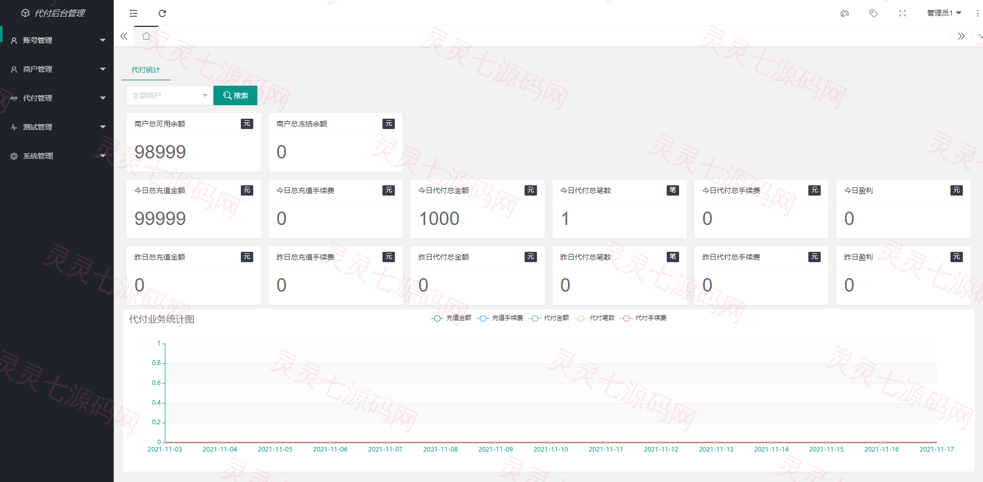Toggle fullscreen mode icon

(x=902, y=13)
